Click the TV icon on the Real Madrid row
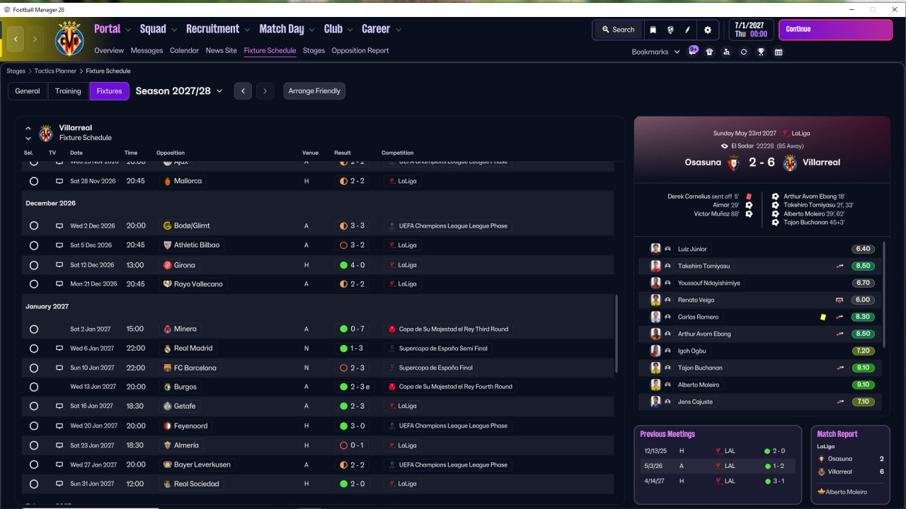 point(59,349)
